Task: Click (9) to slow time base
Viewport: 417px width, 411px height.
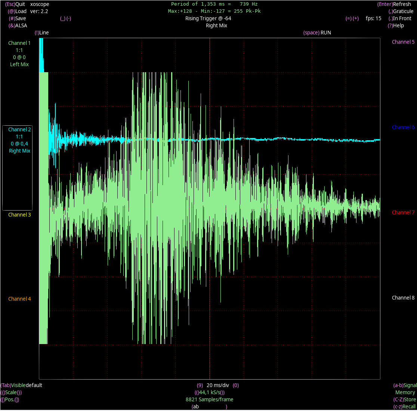Action: tap(200, 386)
